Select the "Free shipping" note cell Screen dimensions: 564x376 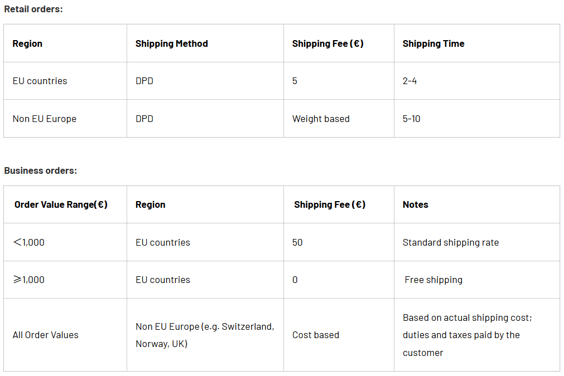433,280
